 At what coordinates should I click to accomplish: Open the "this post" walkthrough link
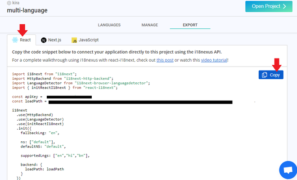click(x=165, y=60)
